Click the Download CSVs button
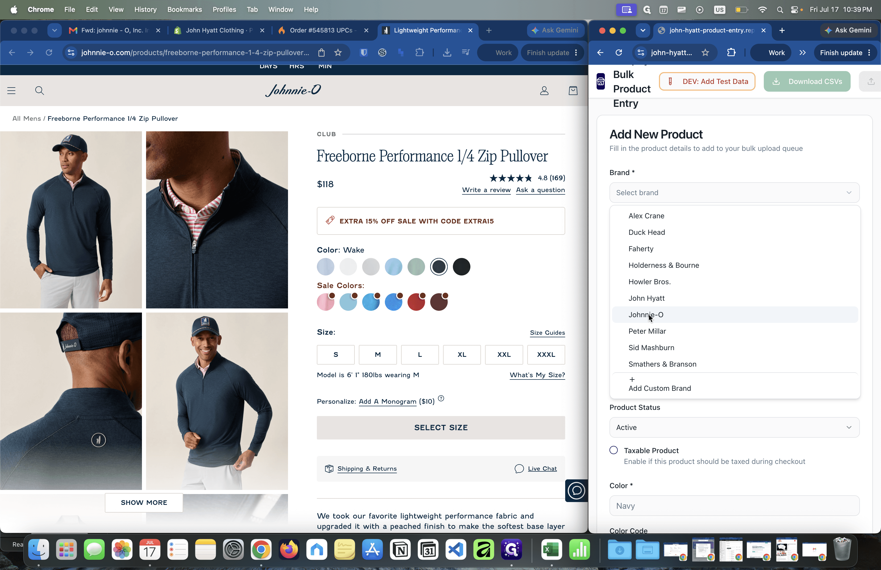This screenshot has height=570, width=881. 807,81
